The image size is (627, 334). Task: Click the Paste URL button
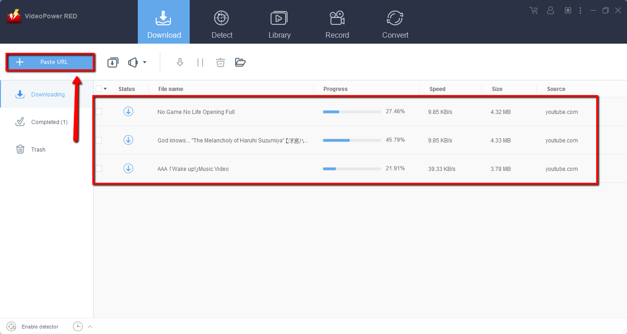pos(50,62)
